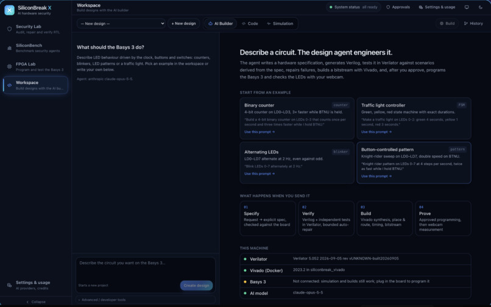Toggle dark mode with the moon icon
Image resolution: width=491 pixels, height=307 pixels.
click(x=481, y=7)
